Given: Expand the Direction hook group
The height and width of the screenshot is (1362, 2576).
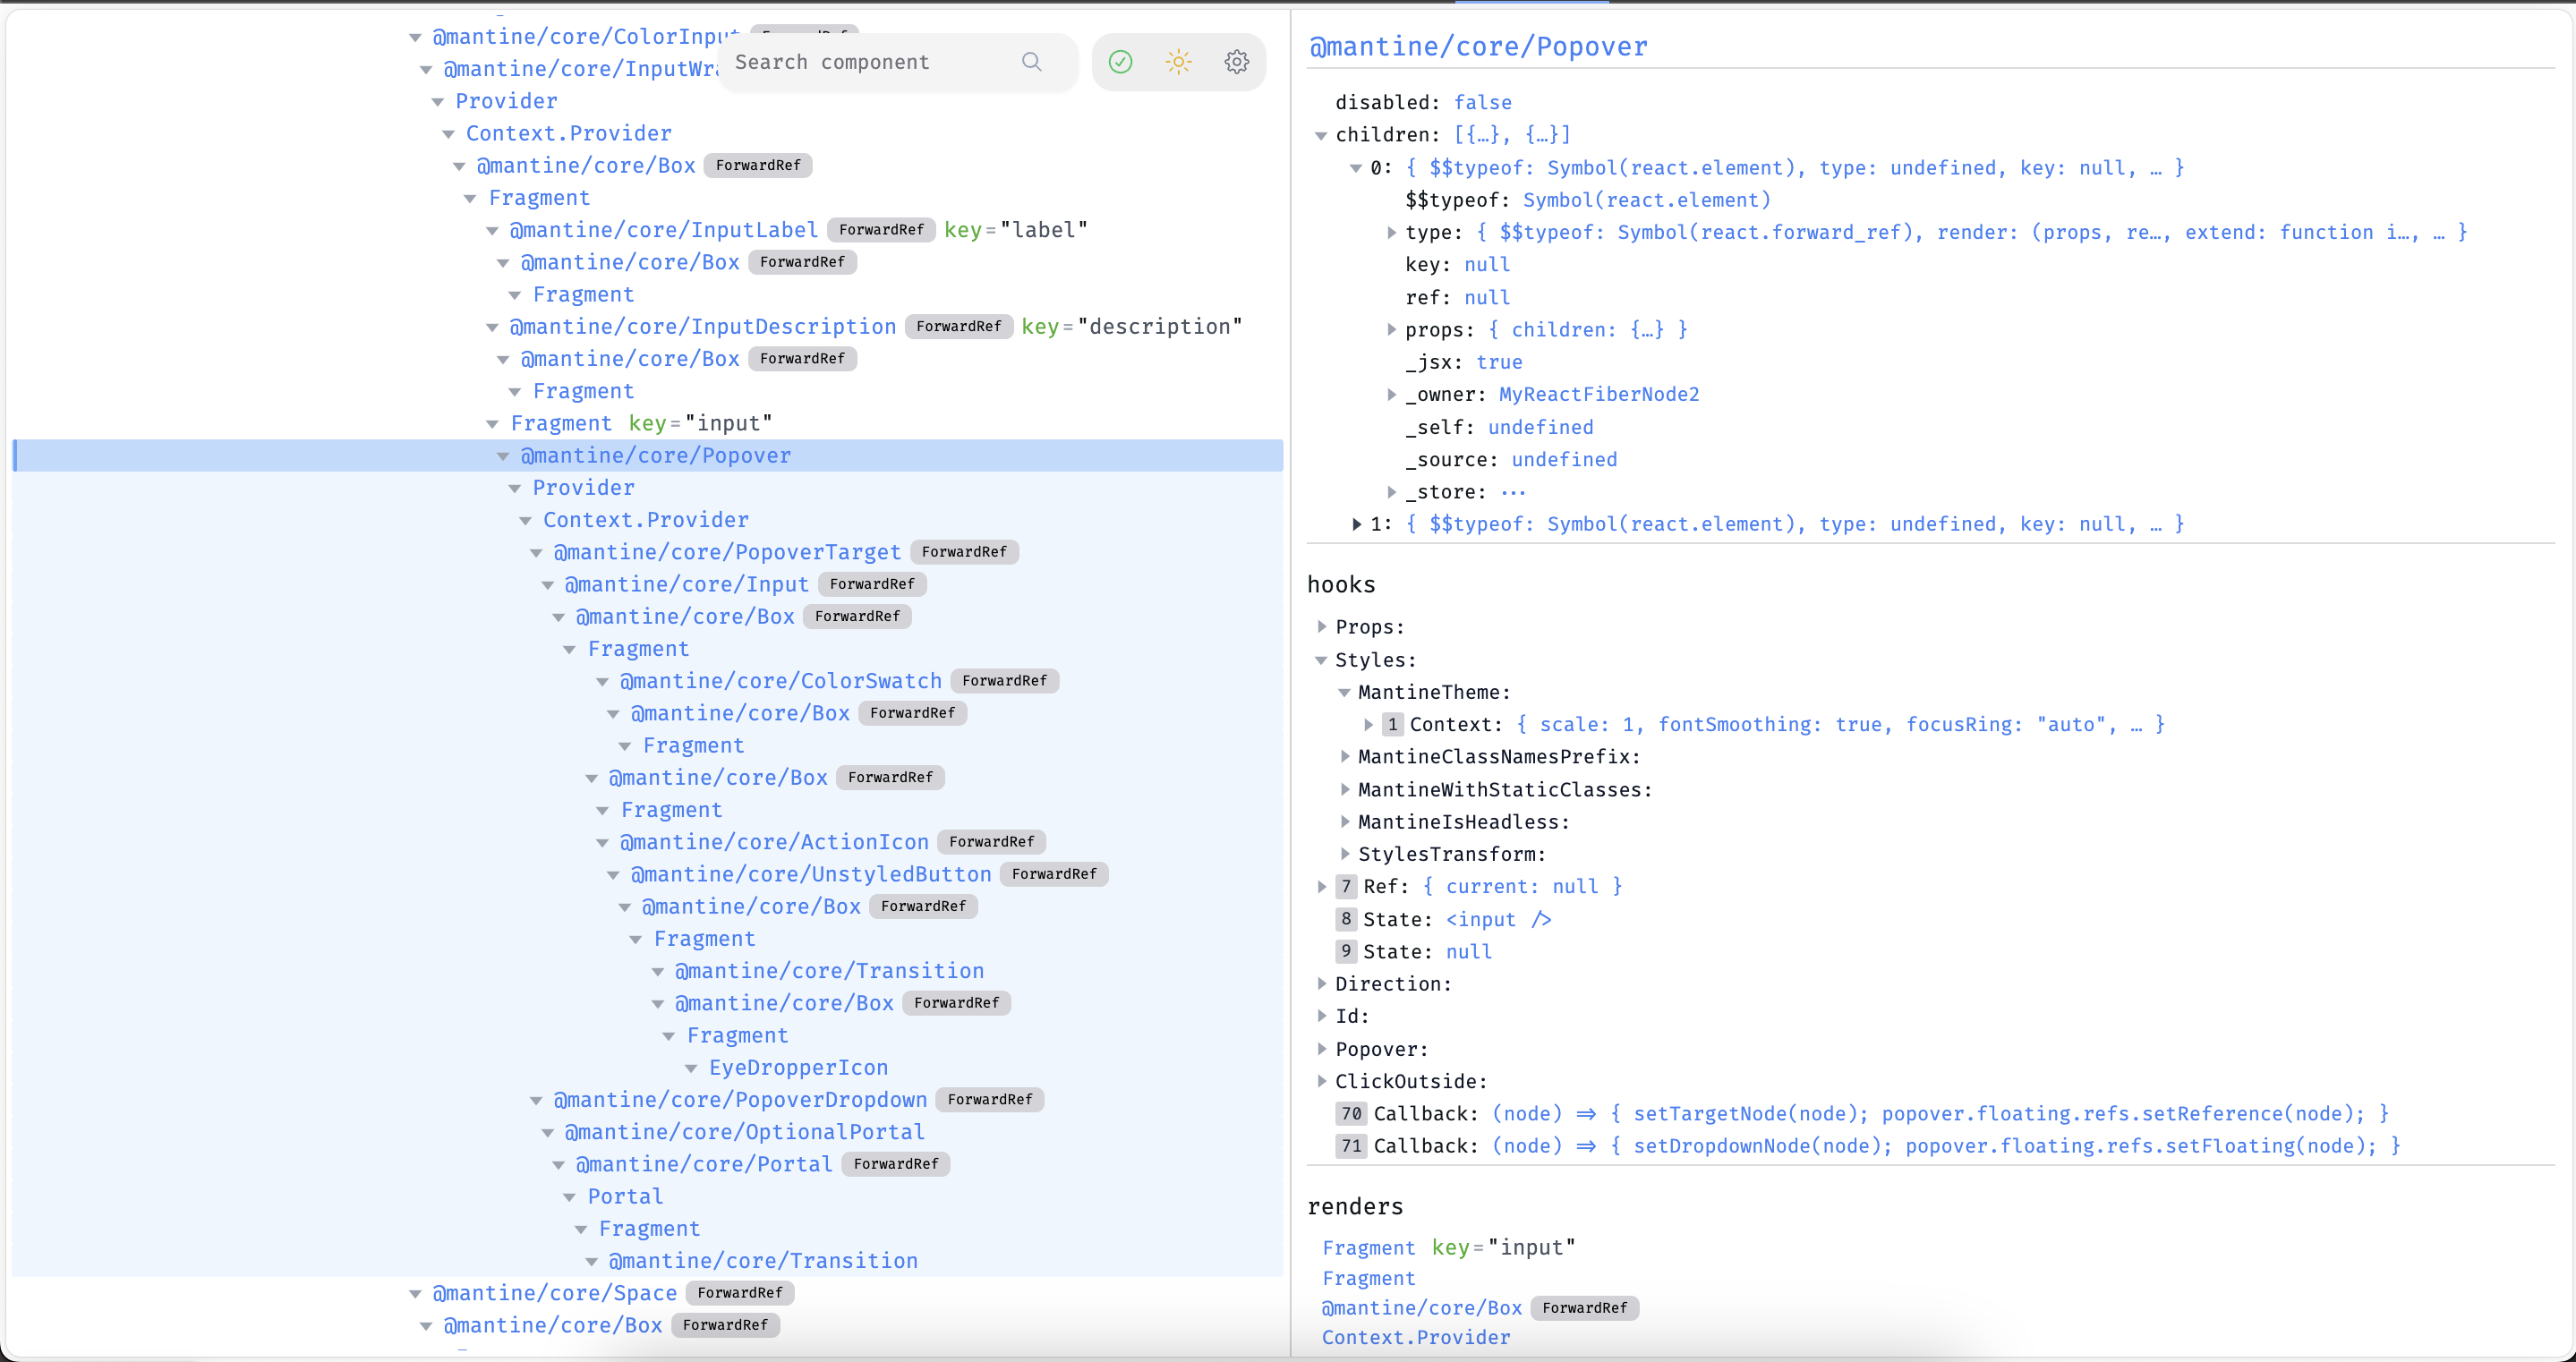Looking at the screenshot, I should click(x=1321, y=983).
